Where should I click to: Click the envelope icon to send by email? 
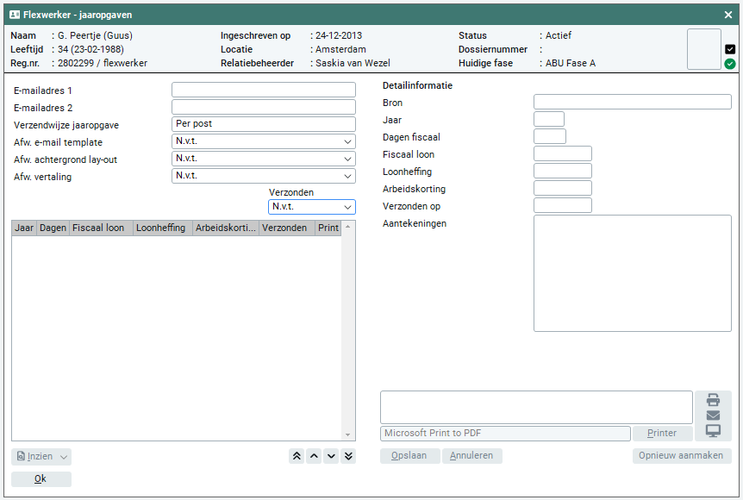click(x=713, y=416)
